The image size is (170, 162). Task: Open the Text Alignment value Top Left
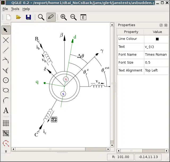tap(156, 70)
